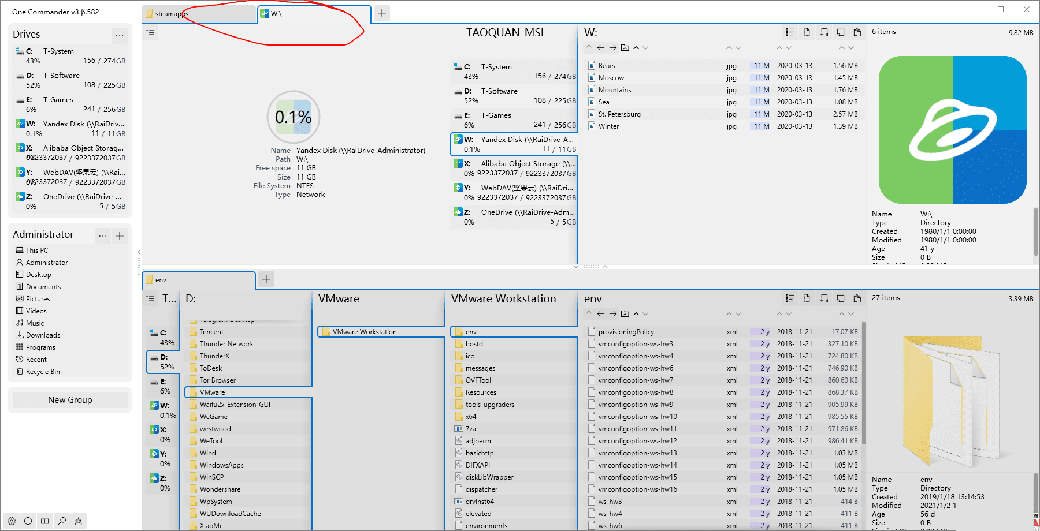Click the paste clipboard icon in W: pane
Image resolution: width=1040 pixels, height=531 pixels.
point(857,32)
